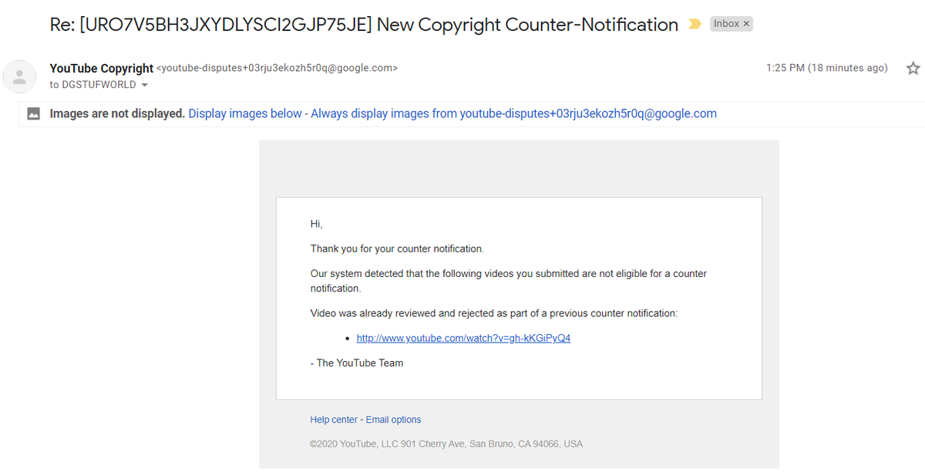Click the '©2020 YouTube, LLC' footer address
Viewport: 925px width, 476px height.
tap(446, 444)
